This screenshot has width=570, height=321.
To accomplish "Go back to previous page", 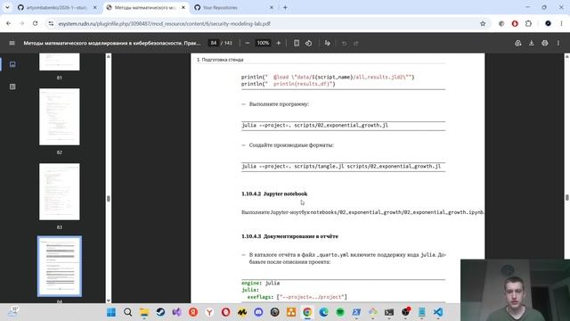I will (8, 24).
